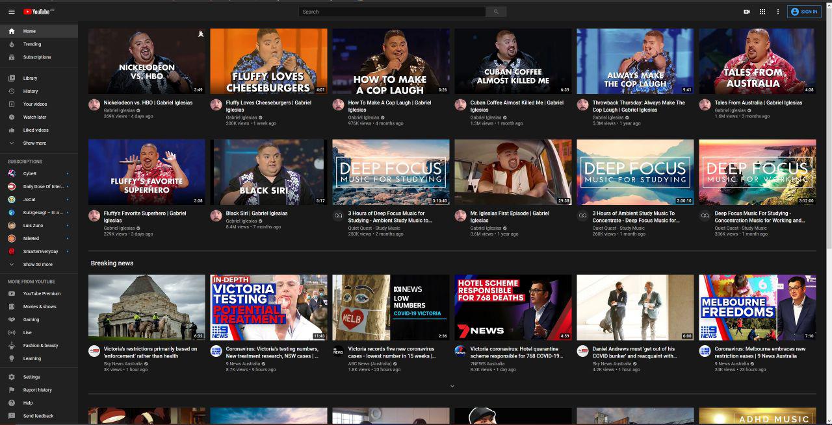Focus the Search input field
This screenshot has width=832, height=425.
392,12
